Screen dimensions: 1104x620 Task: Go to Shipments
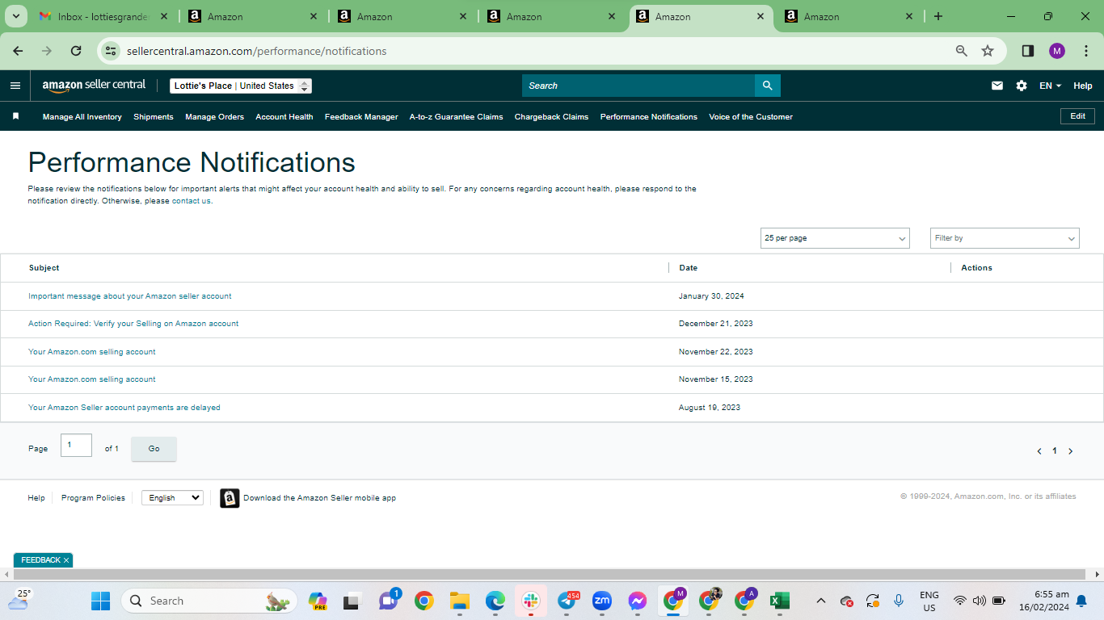pyautogui.click(x=154, y=117)
